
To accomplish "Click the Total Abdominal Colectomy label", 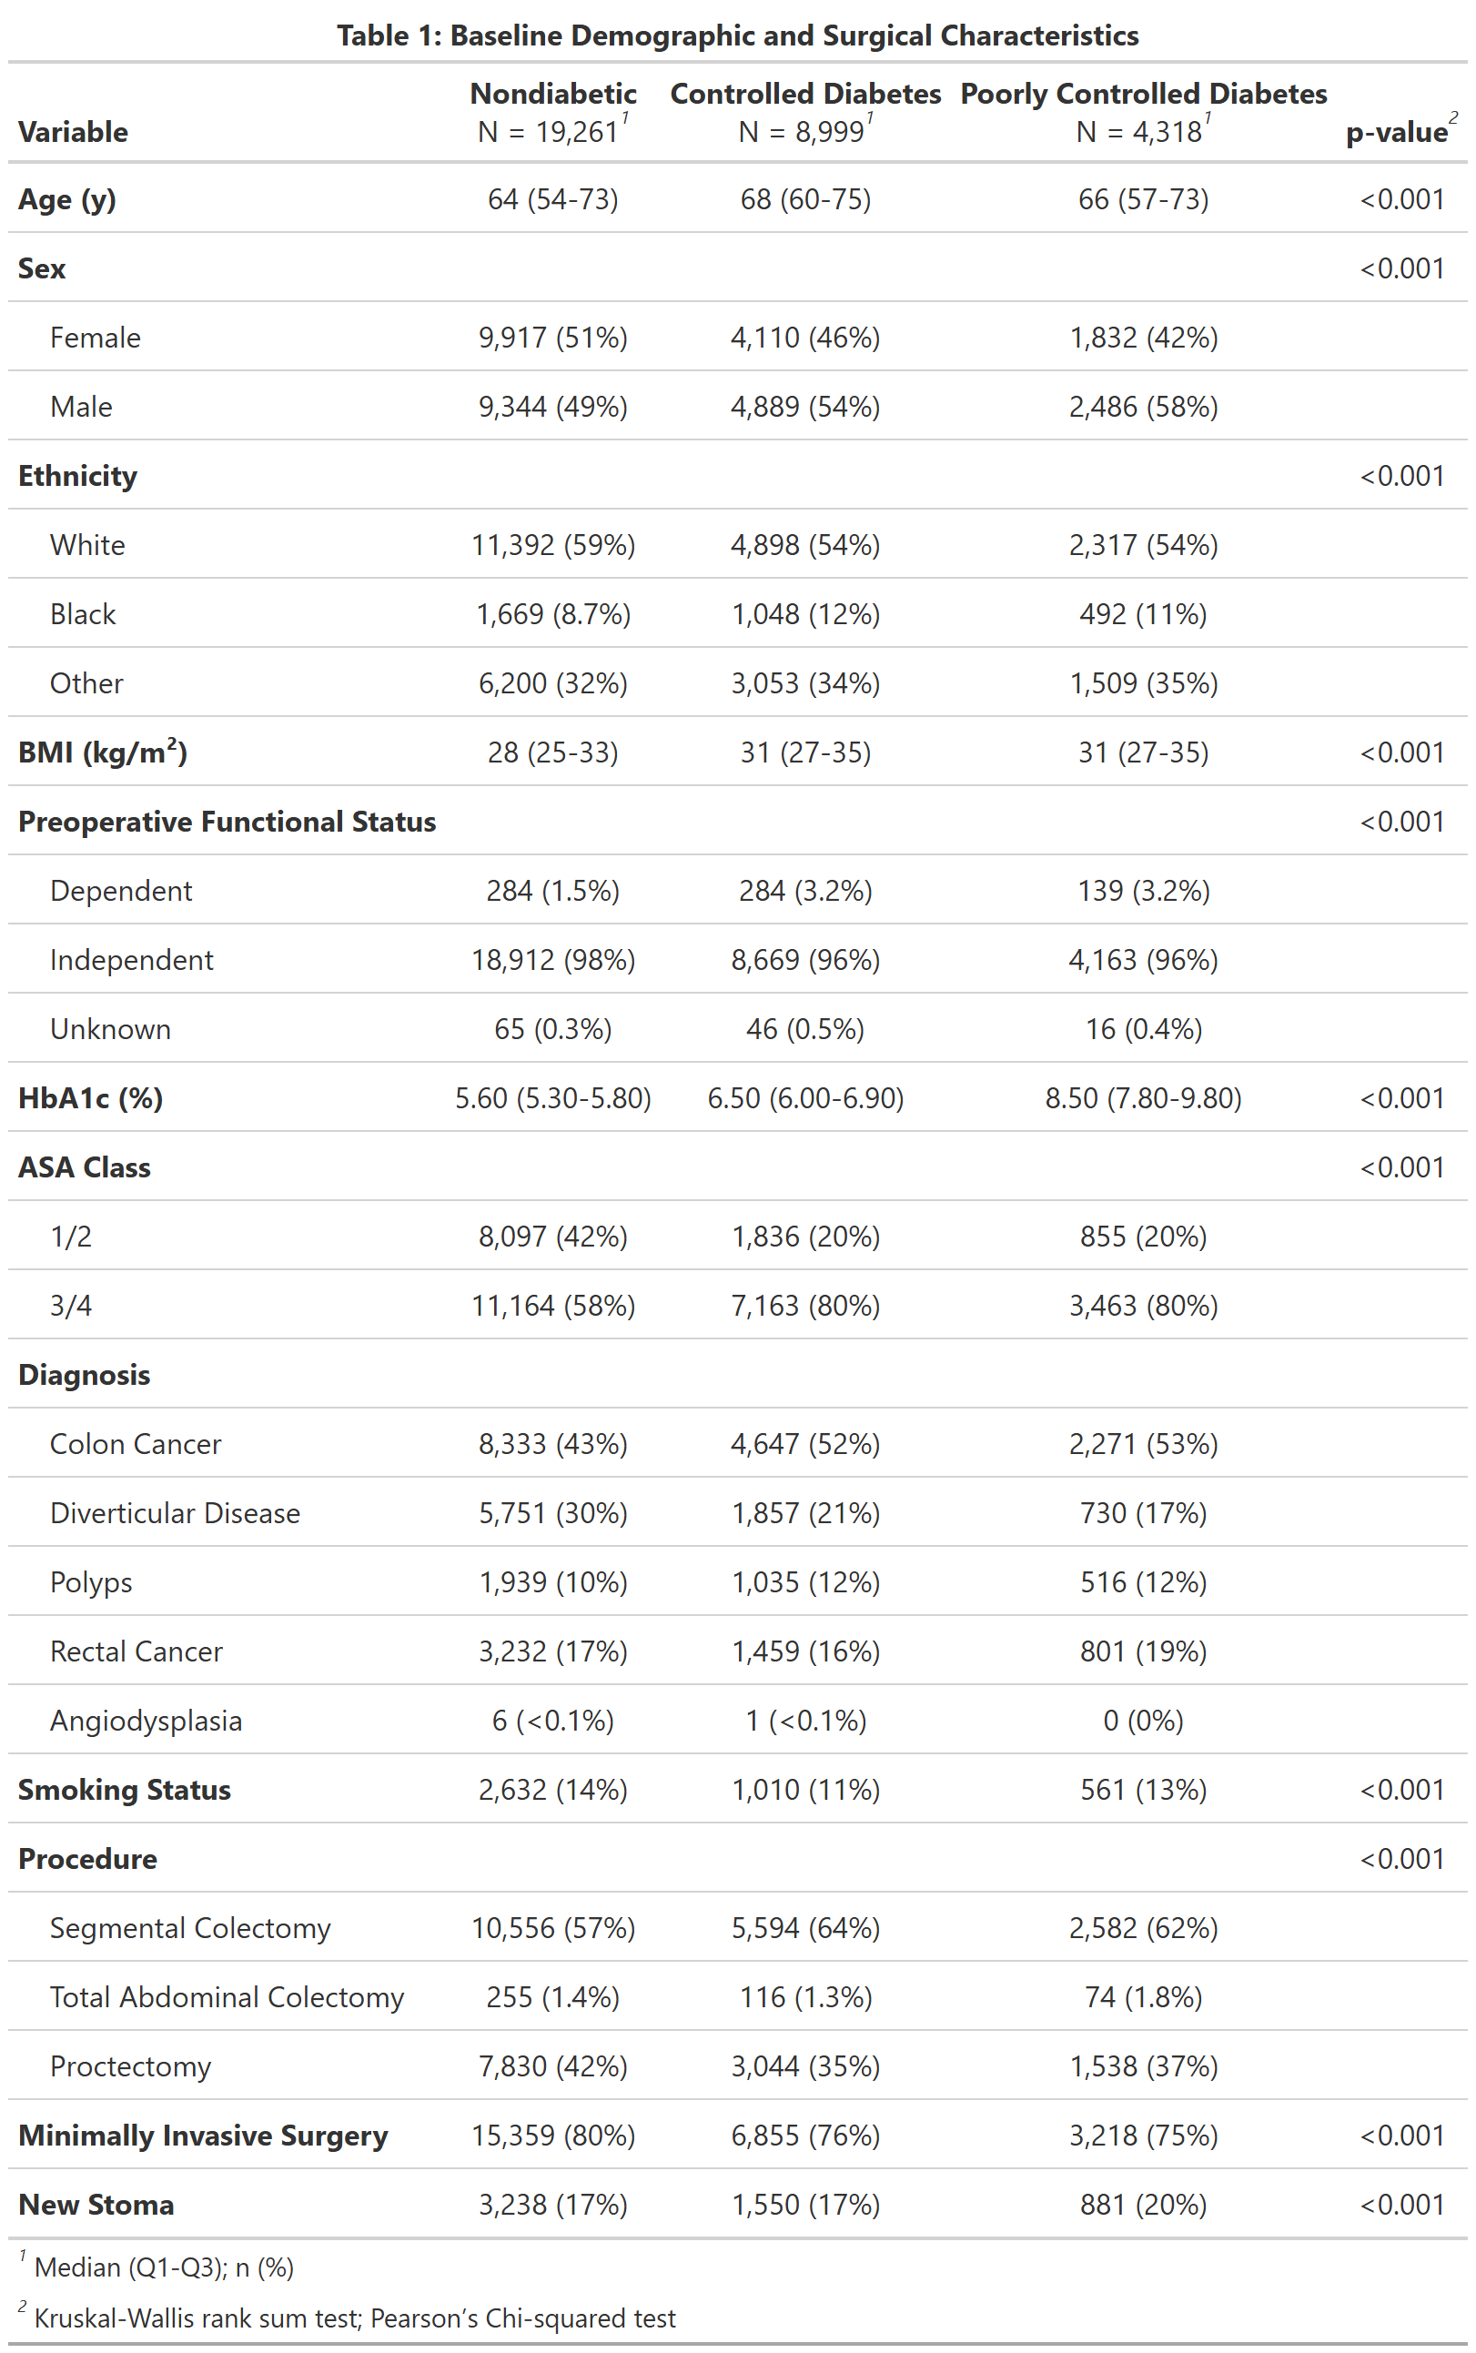I will (x=227, y=1997).
